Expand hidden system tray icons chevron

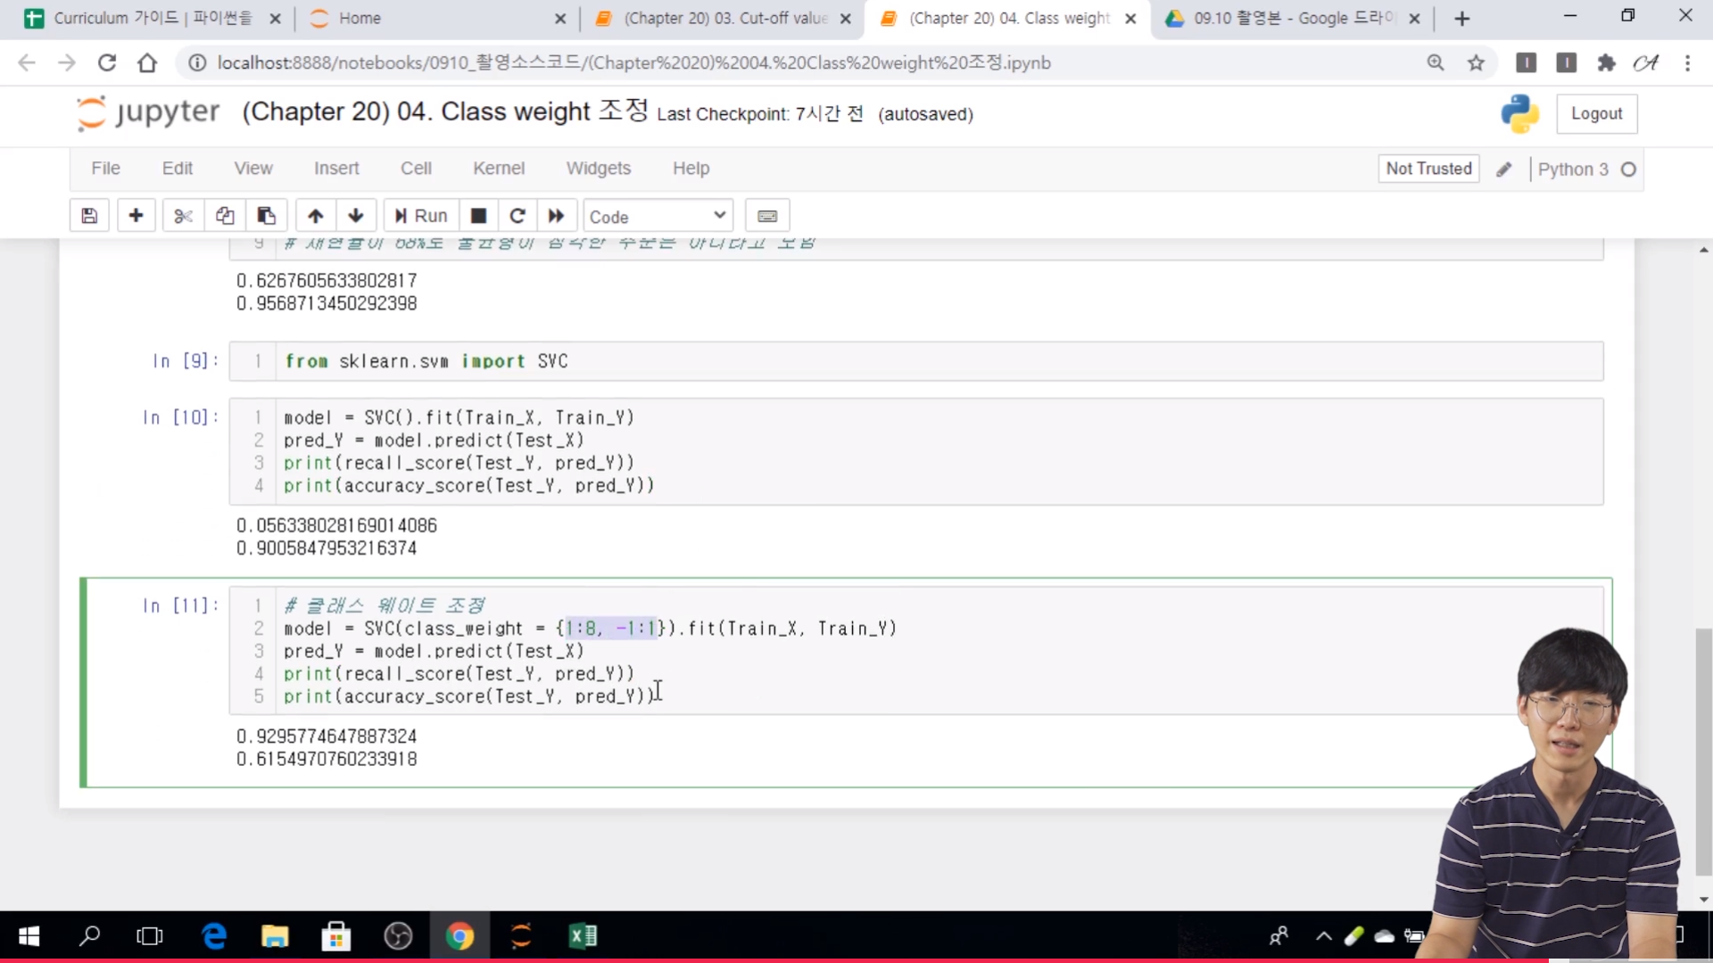(x=1324, y=935)
